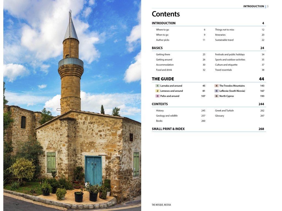The image size is (282, 211).
Task: Open 'The Troodos Mountains' chapter
Action: pos(232,86)
